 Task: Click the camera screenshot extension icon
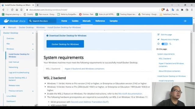click(x=177, y=10)
